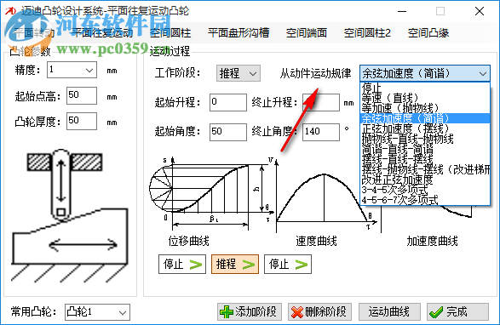Choose 等加速（抛物线） option
This screenshot has width=500, height=325.
(425, 108)
